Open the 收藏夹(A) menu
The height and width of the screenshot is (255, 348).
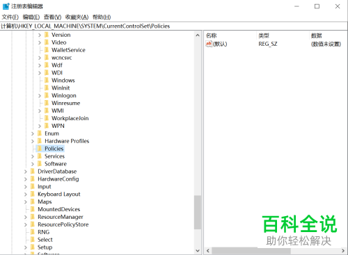click(x=77, y=17)
